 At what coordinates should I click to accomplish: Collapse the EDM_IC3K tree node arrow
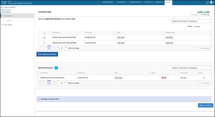pos(2,16)
